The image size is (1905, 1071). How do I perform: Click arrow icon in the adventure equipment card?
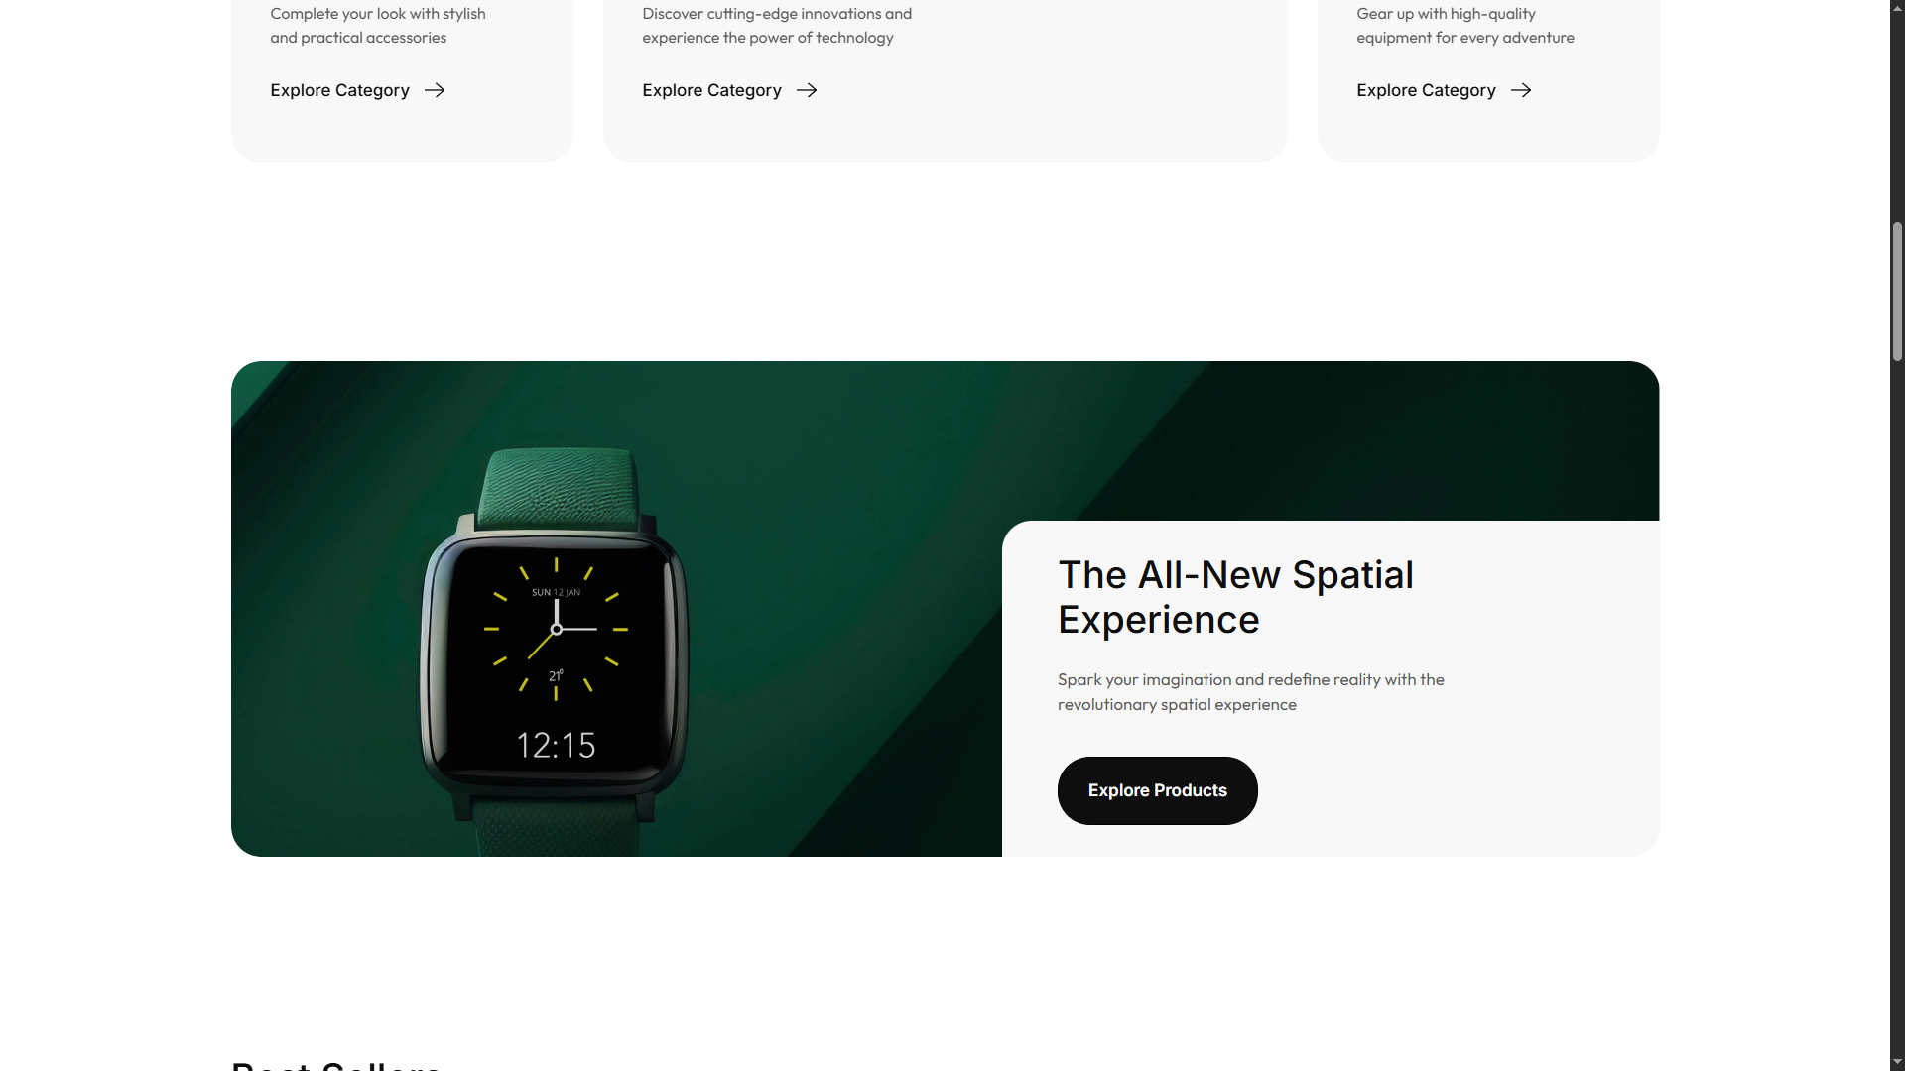[1521, 90]
